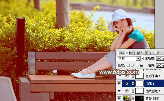Screen dimensions: 164x101
Task: Toggle lock transparent pixels icon
Action: (128, 65)
